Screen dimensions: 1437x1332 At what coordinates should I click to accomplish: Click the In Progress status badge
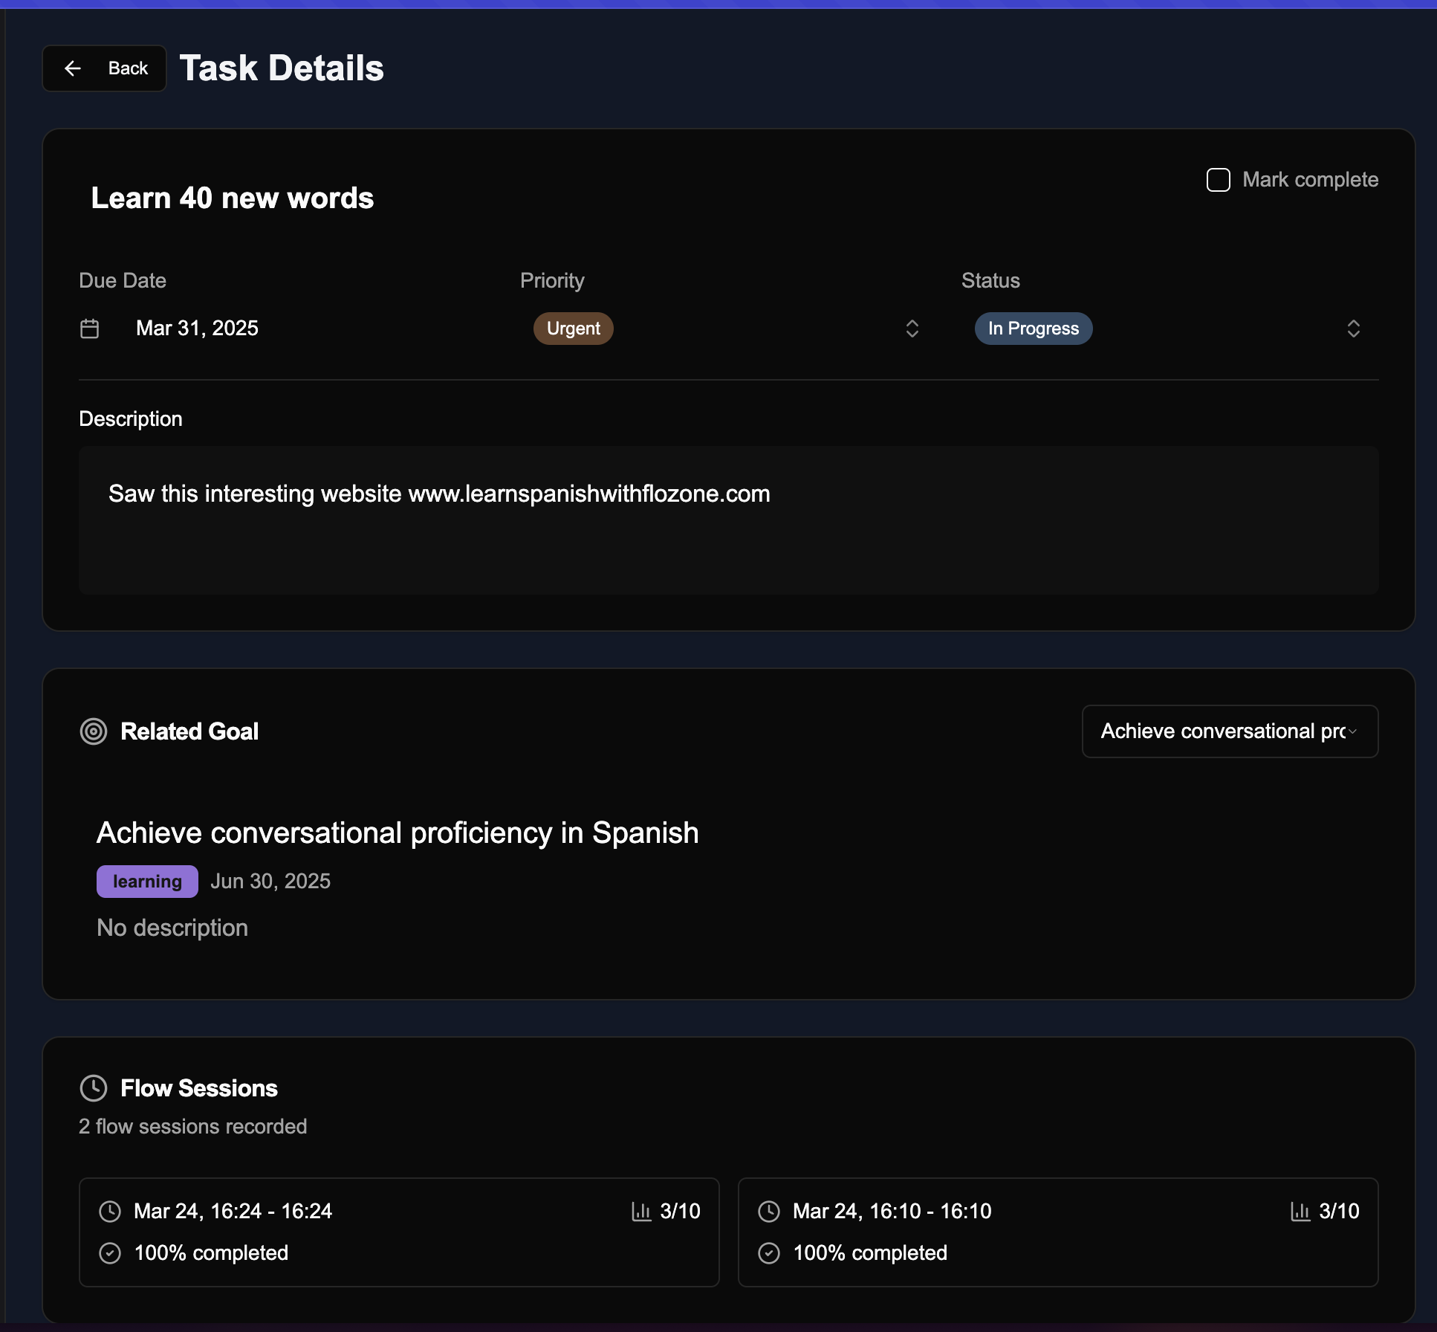click(1034, 328)
